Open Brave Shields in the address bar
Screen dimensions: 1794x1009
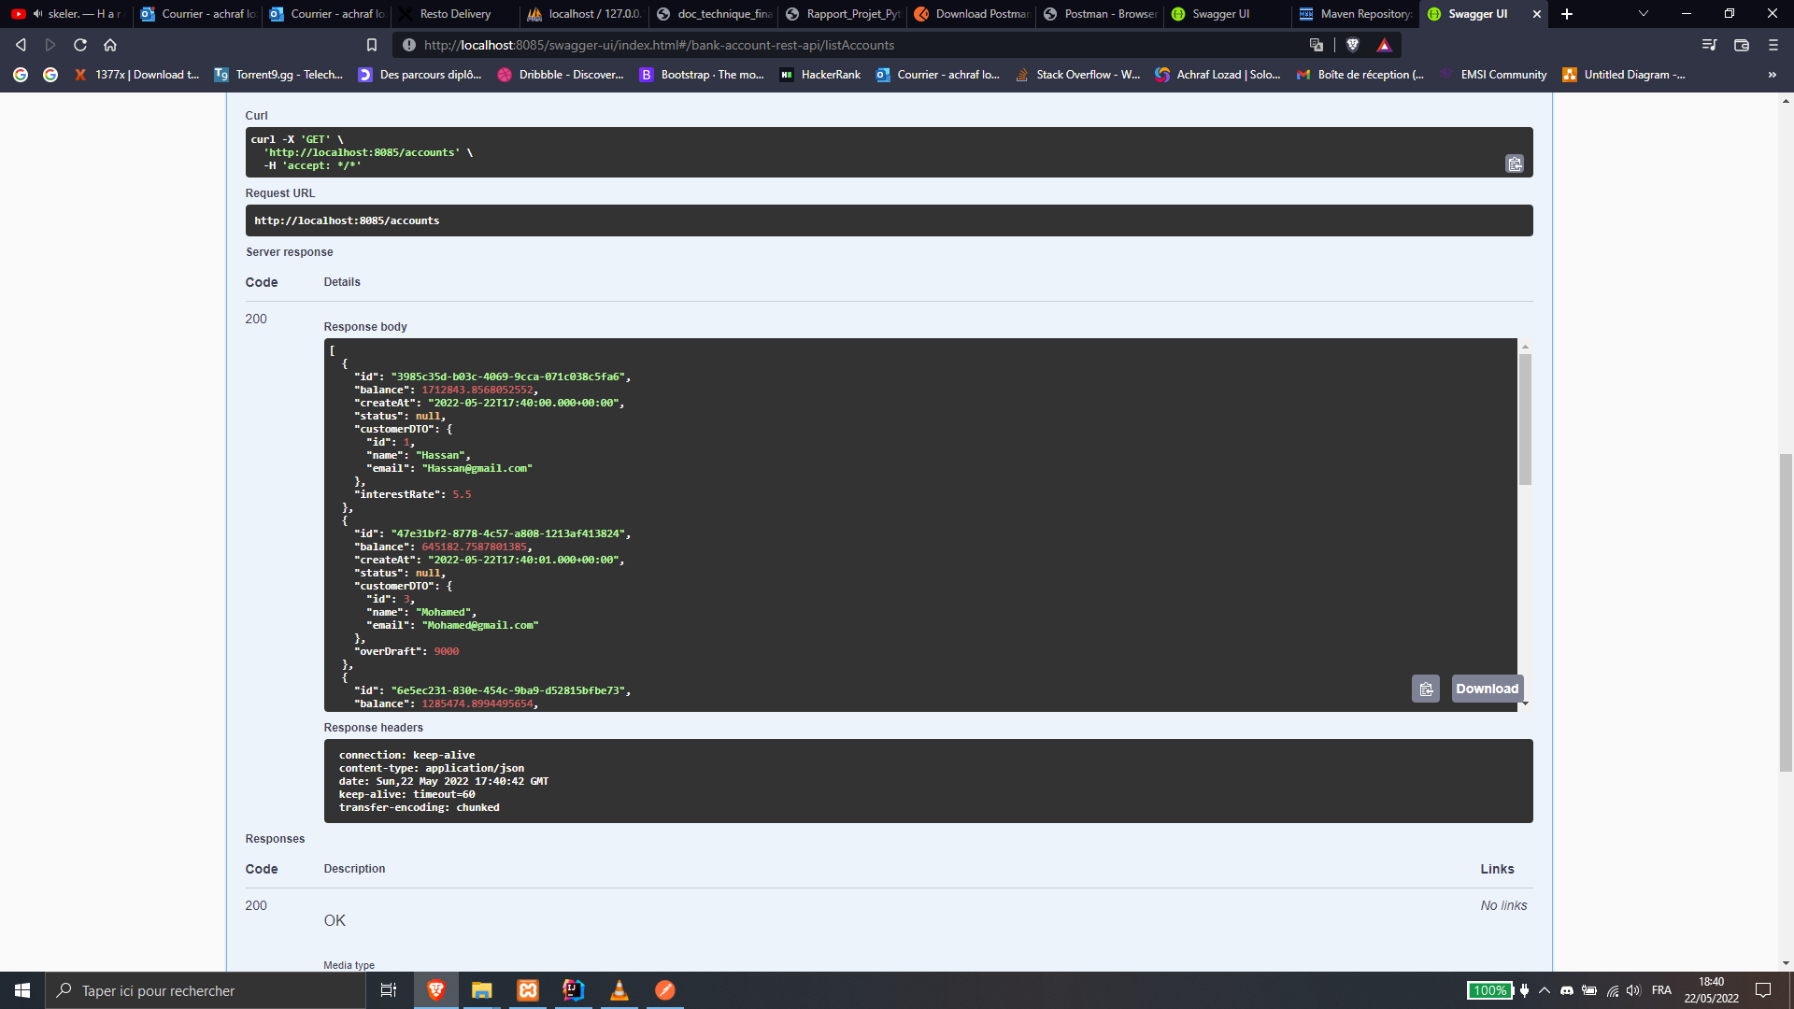(x=1354, y=44)
